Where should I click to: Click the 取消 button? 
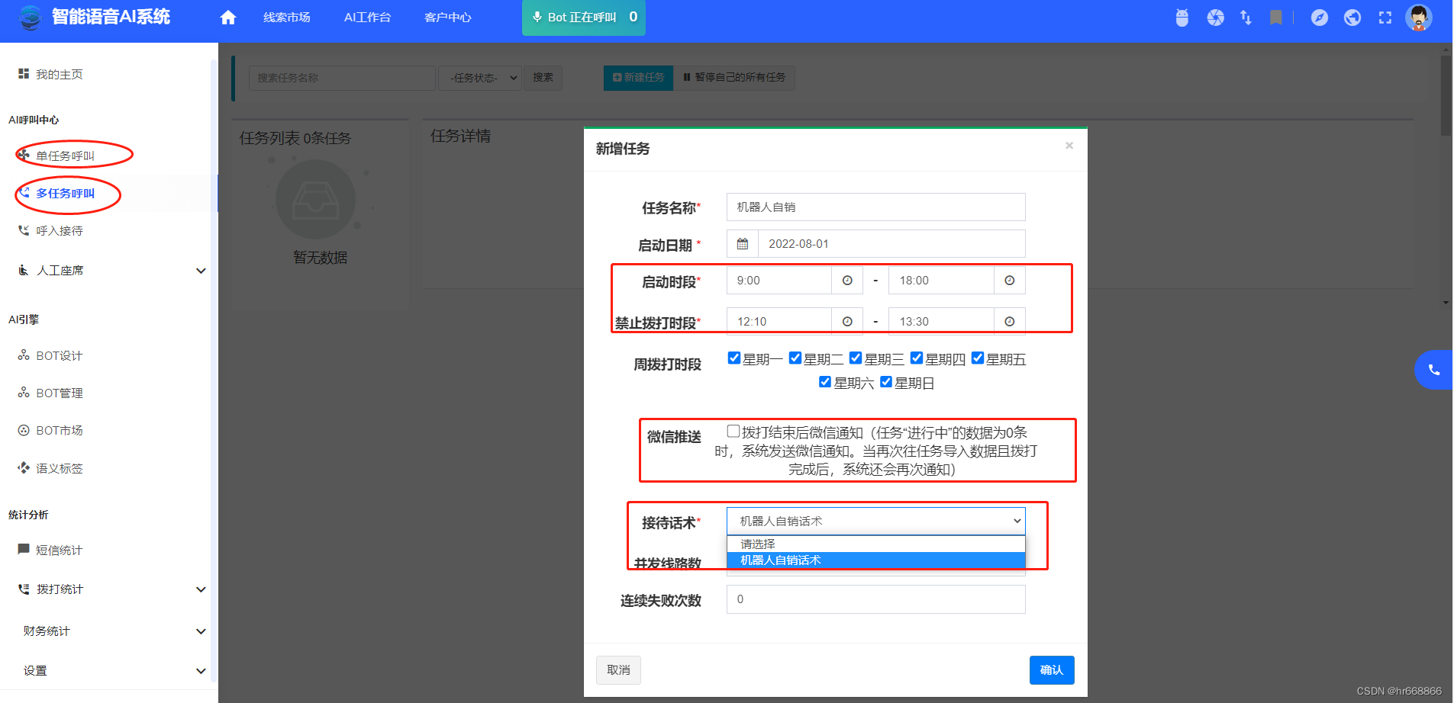tap(618, 670)
